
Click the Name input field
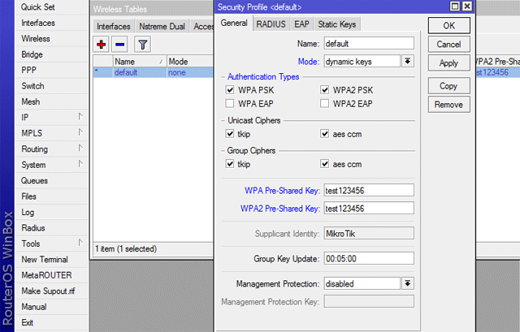(x=369, y=43)
